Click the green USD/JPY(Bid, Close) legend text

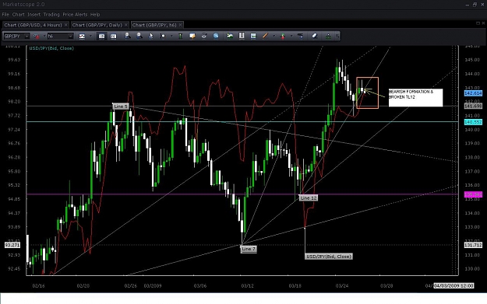pos(51,48)
